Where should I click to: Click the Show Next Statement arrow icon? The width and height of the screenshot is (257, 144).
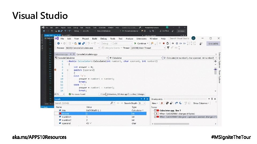coord(173,43)
